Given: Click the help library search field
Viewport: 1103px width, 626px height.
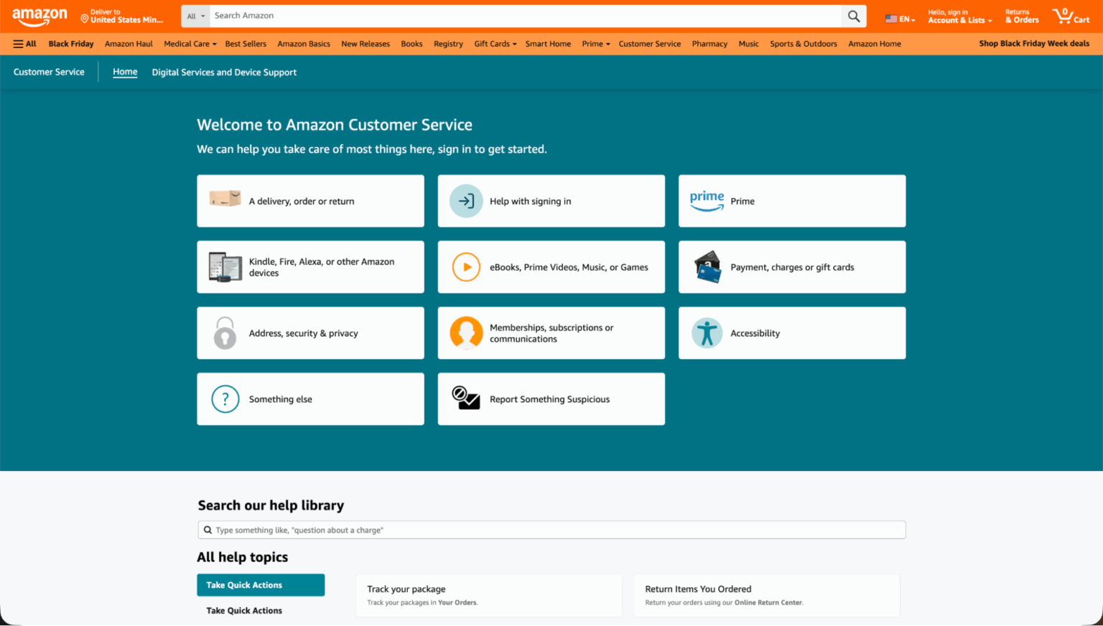Looking at the screenshot, I should [x=551, y=530].
